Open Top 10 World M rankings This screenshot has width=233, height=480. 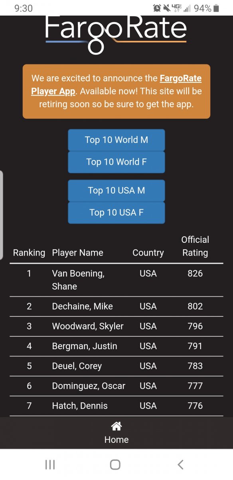click(116, 140)
